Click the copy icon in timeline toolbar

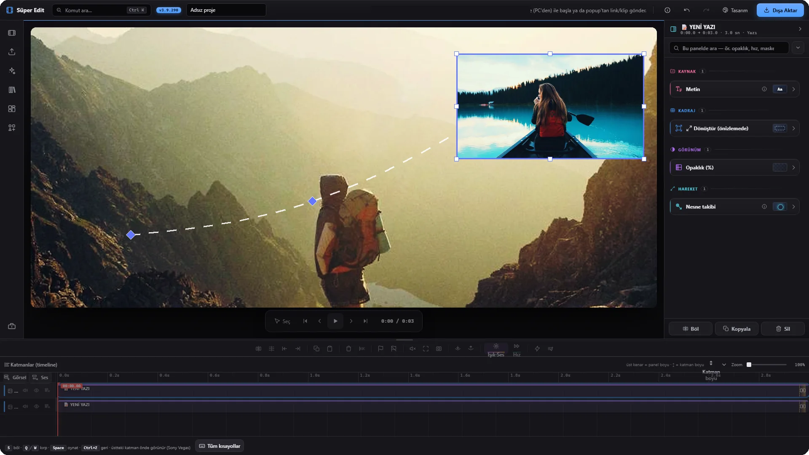point(316,349)
